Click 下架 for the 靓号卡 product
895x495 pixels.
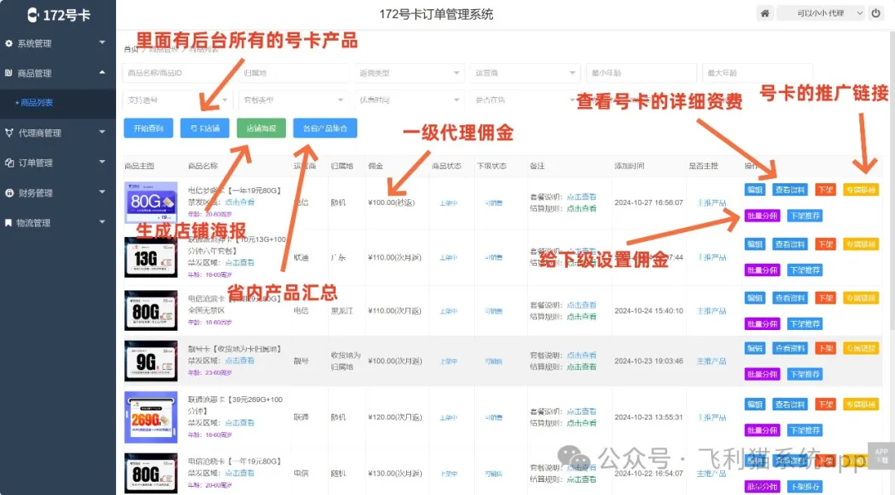(825, 348)
